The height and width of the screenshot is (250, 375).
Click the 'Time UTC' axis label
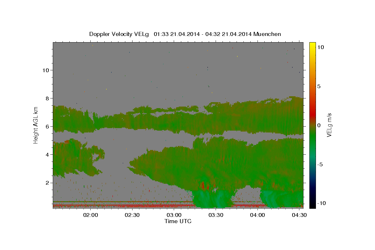[x=178, y=221]
